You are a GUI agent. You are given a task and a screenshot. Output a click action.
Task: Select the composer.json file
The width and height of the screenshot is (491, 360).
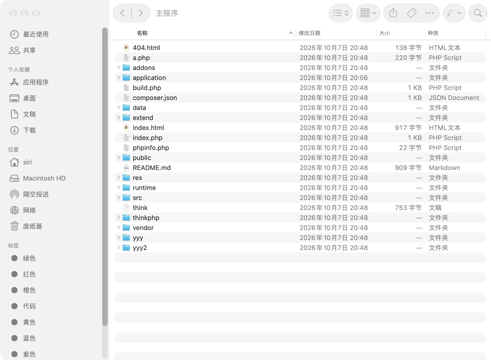300,97
